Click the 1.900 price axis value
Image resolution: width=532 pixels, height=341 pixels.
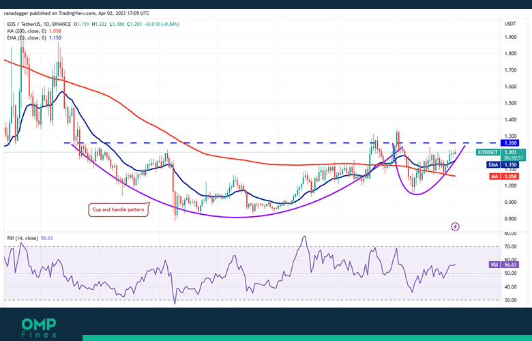click(x=510, y=37)
